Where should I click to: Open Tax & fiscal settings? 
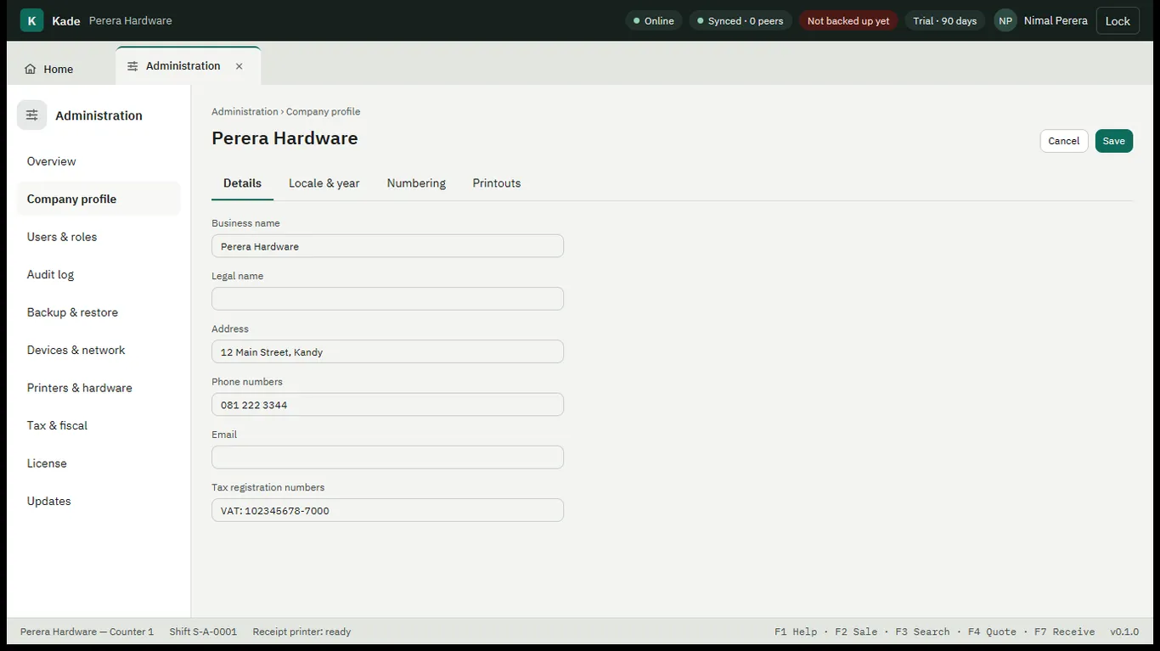point(99,425)
